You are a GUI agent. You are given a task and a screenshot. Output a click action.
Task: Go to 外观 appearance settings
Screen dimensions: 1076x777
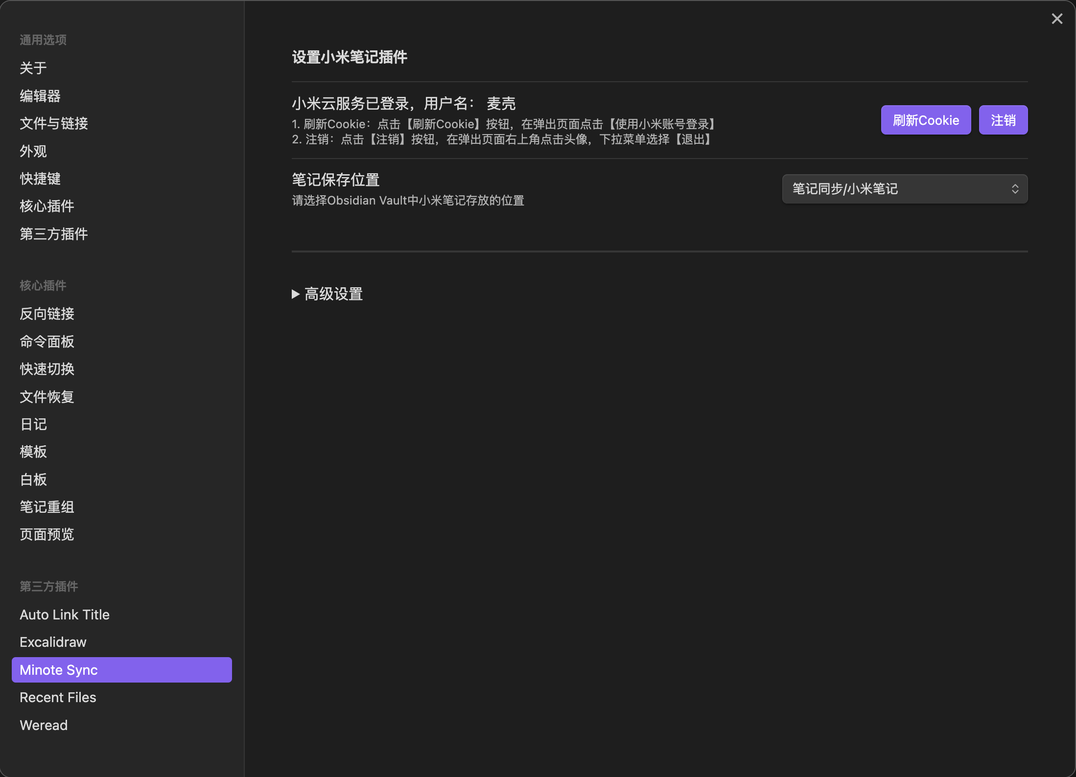(33, 151)
